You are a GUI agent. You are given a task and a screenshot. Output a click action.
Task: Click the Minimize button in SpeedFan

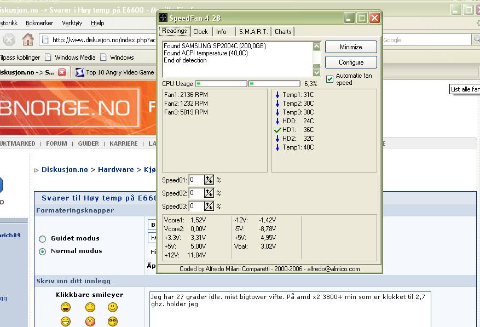coord(351,47)
